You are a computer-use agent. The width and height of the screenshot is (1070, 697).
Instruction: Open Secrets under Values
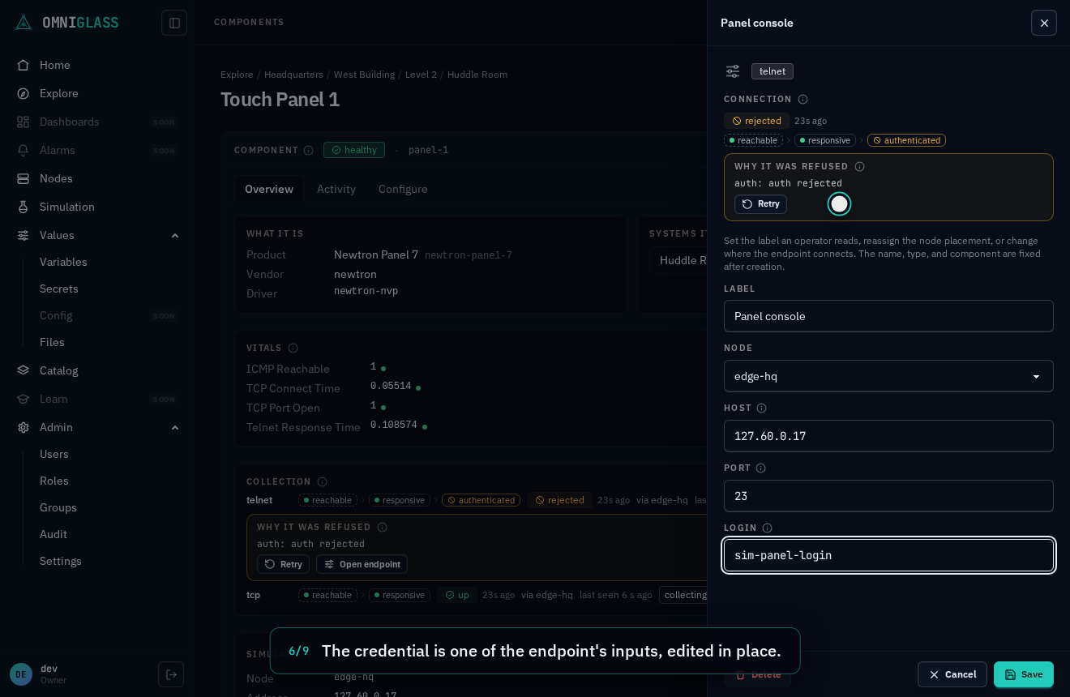tap(59, 289)
